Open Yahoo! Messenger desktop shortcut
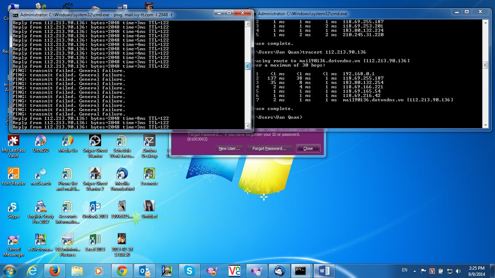 coord(13,245)
